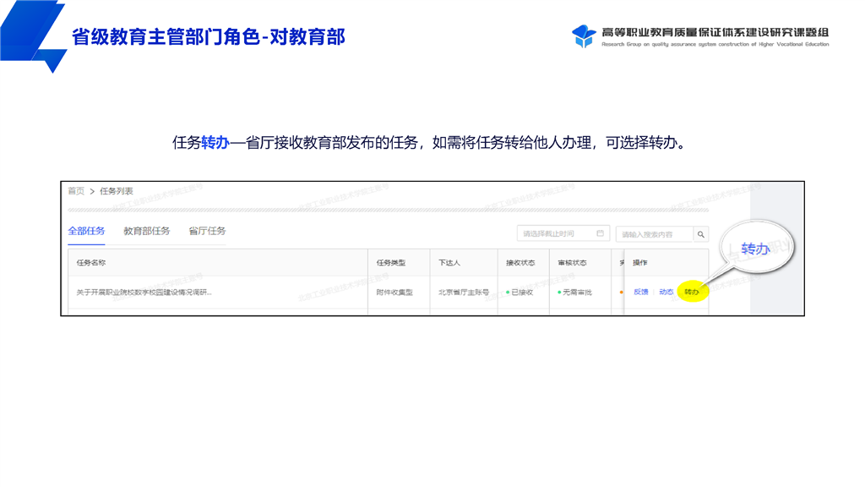This screenshot has height=487, width=865.
Task: Click the calendar icon in deadline field
Action: [600, 233]
